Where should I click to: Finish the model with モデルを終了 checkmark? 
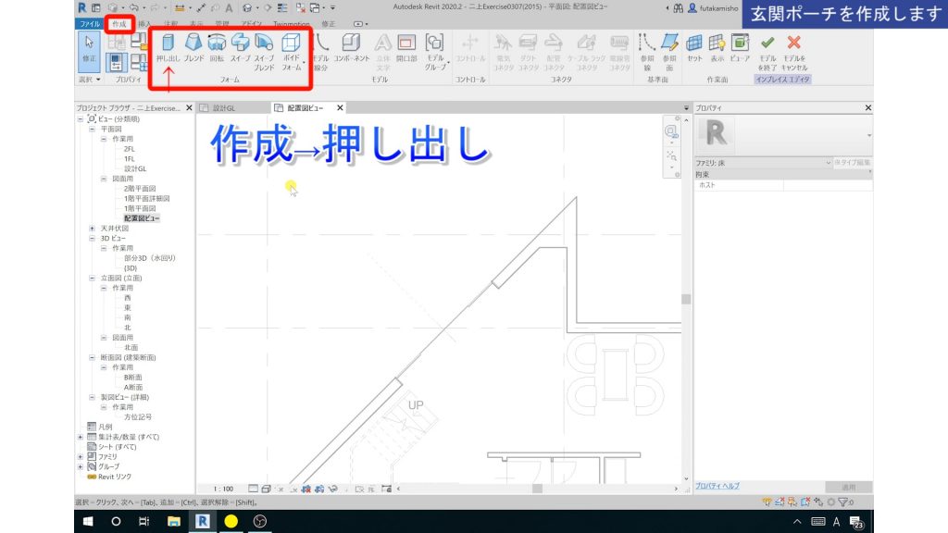coord(769,46)
